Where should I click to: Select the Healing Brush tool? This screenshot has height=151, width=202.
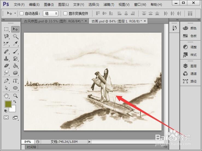[6, 52]
